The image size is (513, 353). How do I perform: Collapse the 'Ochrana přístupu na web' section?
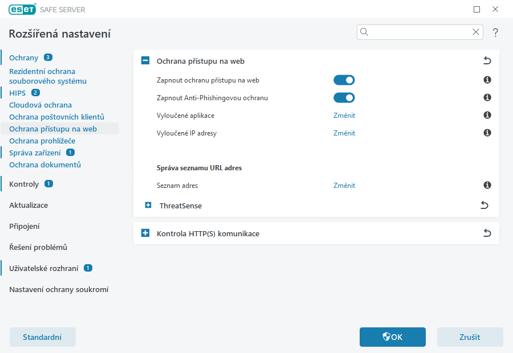point(145,60)
